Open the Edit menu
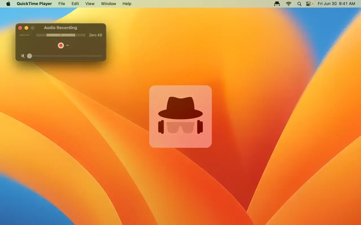 pyautogui.click(x=75, y=4)
